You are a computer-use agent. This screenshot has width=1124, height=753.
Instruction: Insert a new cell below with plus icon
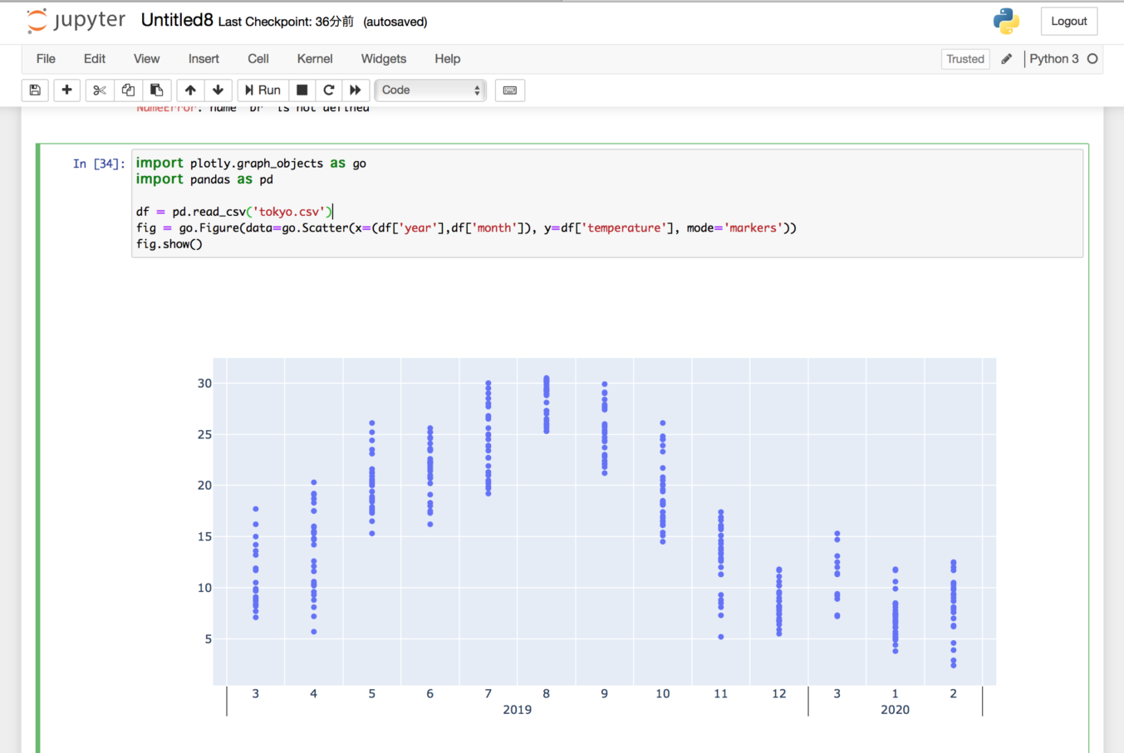click(66, 90)
